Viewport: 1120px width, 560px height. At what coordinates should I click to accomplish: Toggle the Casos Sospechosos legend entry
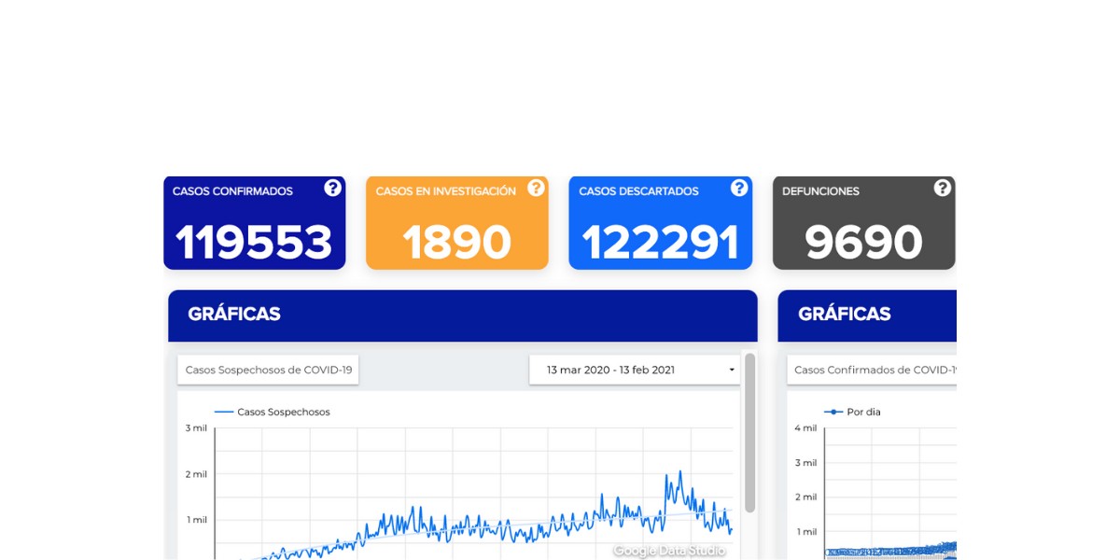click(x=273, y=412)
